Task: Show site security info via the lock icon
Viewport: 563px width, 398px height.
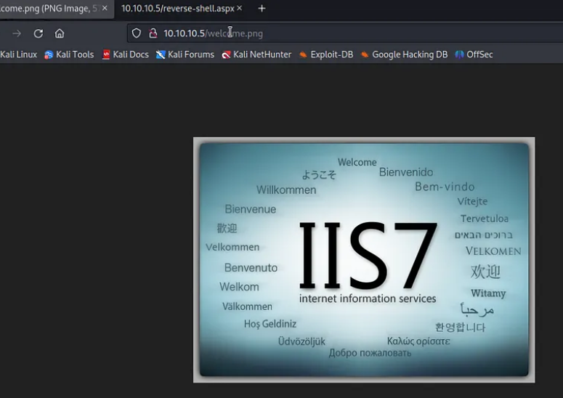Action: tap(153, 33)
